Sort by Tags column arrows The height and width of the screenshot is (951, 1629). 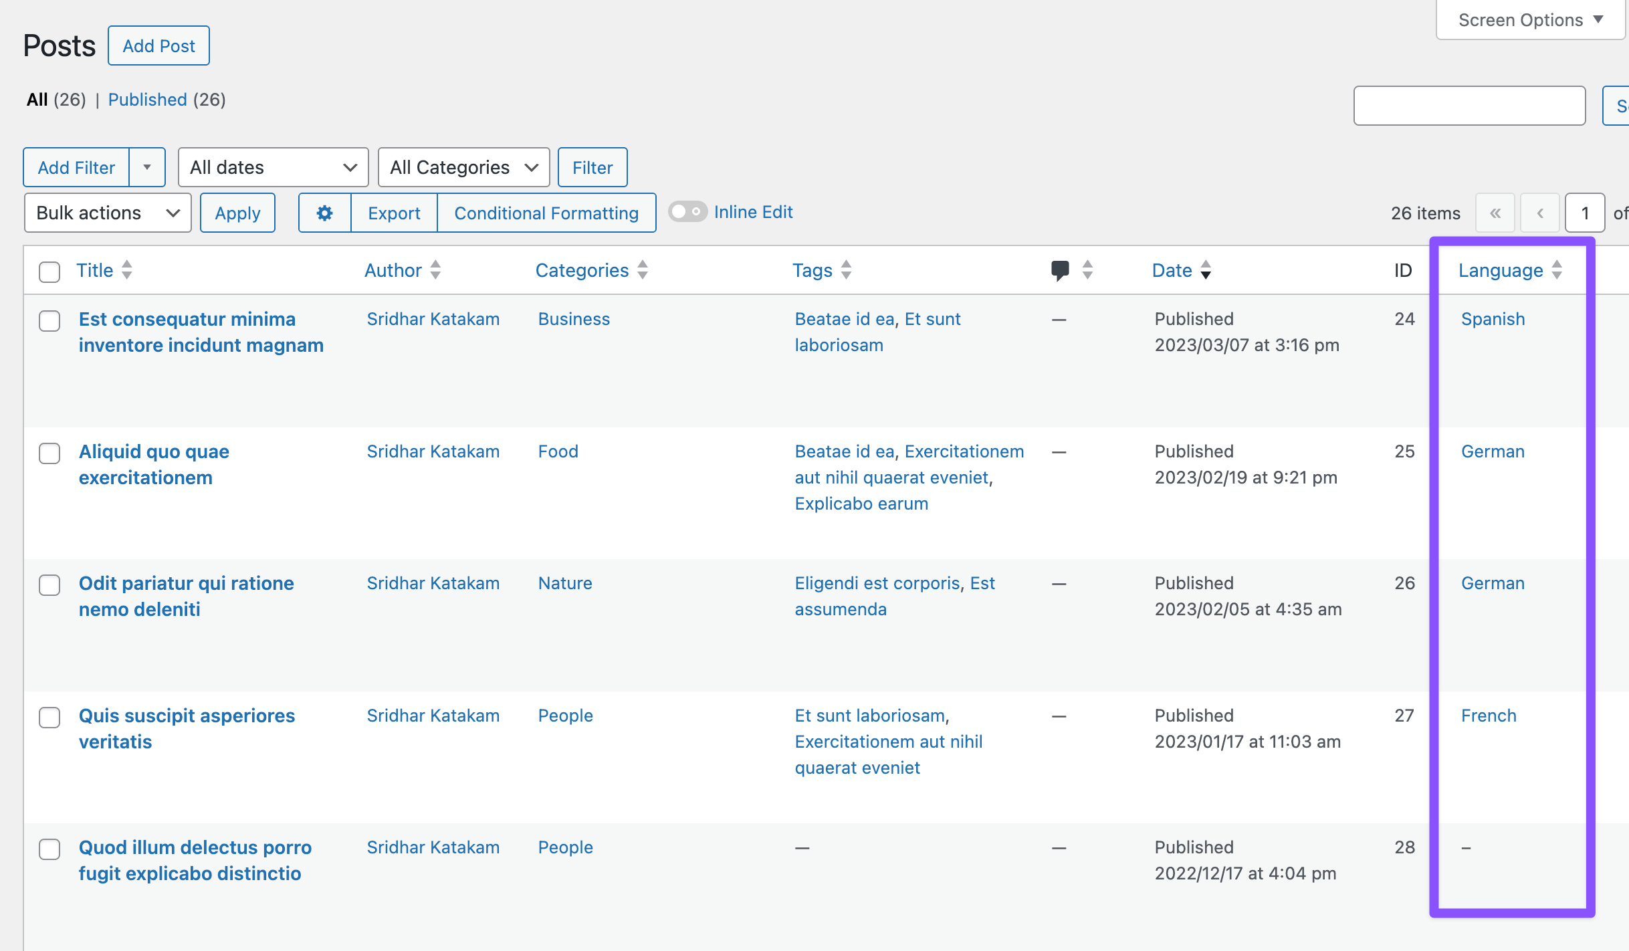point(846,270)
